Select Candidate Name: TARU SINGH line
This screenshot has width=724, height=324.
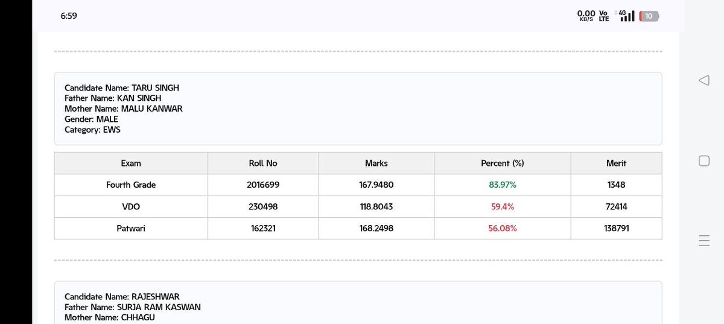pos(122,88)
